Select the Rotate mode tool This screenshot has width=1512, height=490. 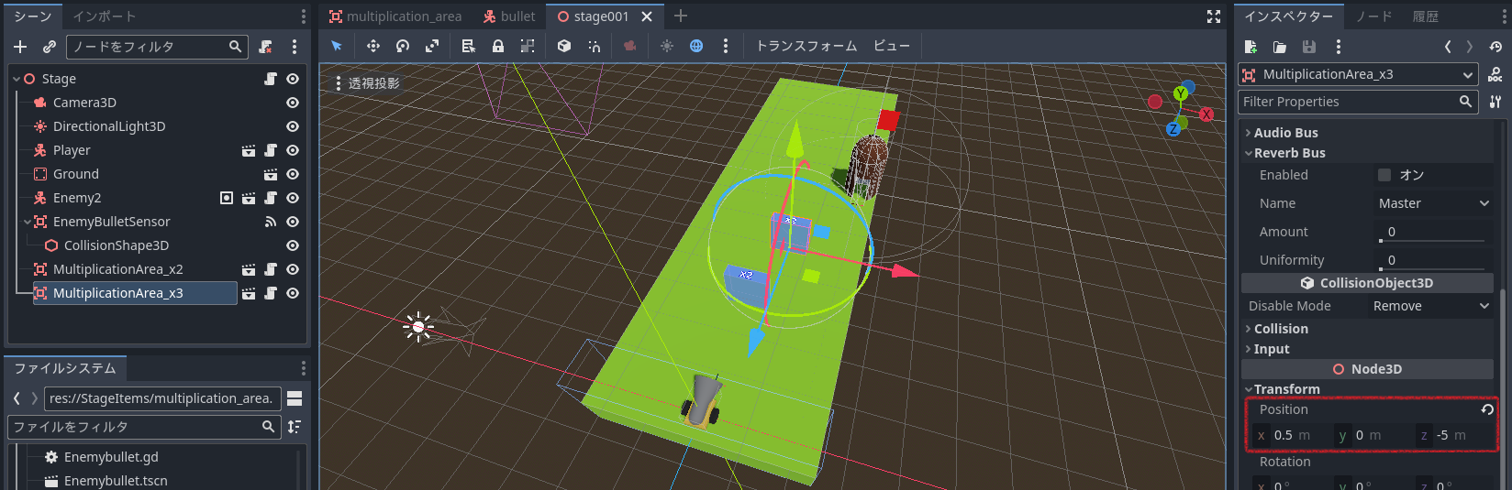point(403,46)
